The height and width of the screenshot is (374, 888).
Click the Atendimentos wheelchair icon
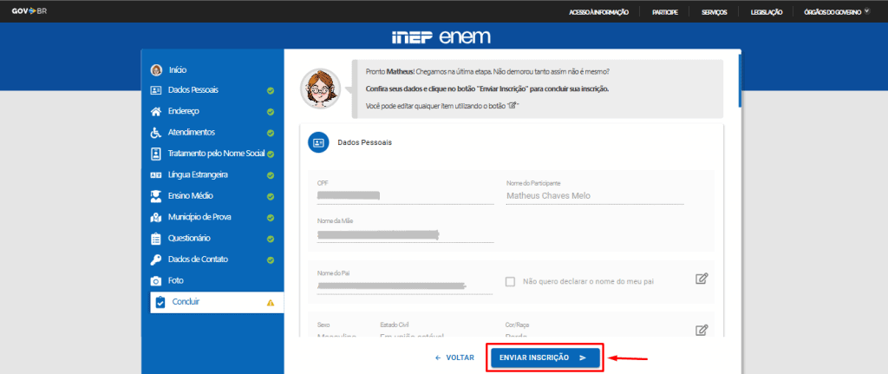156,133
